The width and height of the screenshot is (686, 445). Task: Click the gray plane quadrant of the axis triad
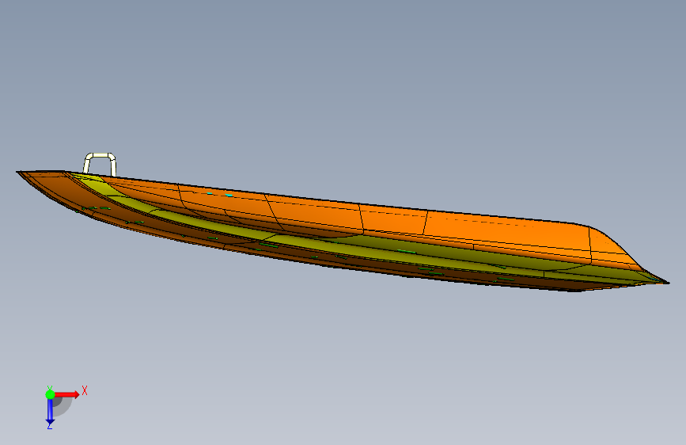(62, 406)
